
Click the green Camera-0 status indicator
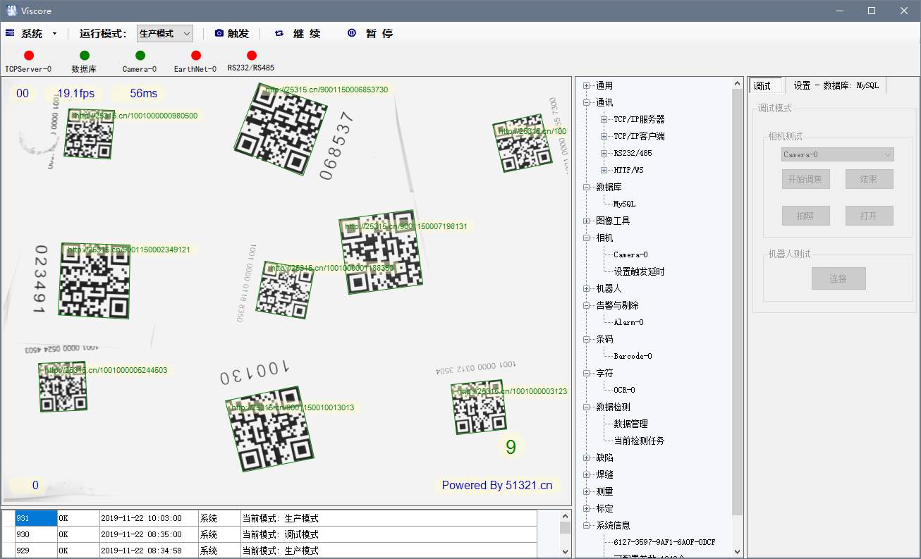click(140, 55)
